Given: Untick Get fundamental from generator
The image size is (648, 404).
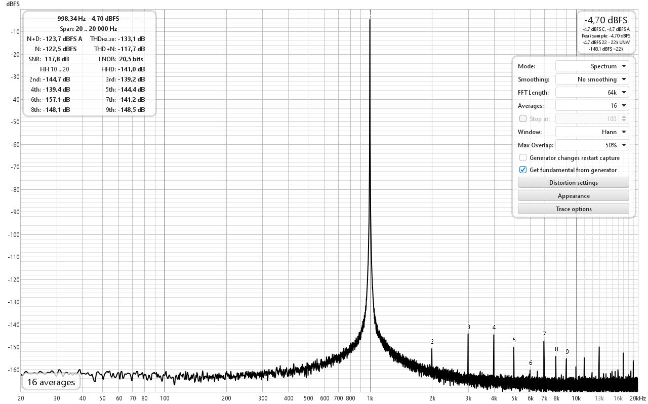Looking at the screenshot, I should 523,170.
